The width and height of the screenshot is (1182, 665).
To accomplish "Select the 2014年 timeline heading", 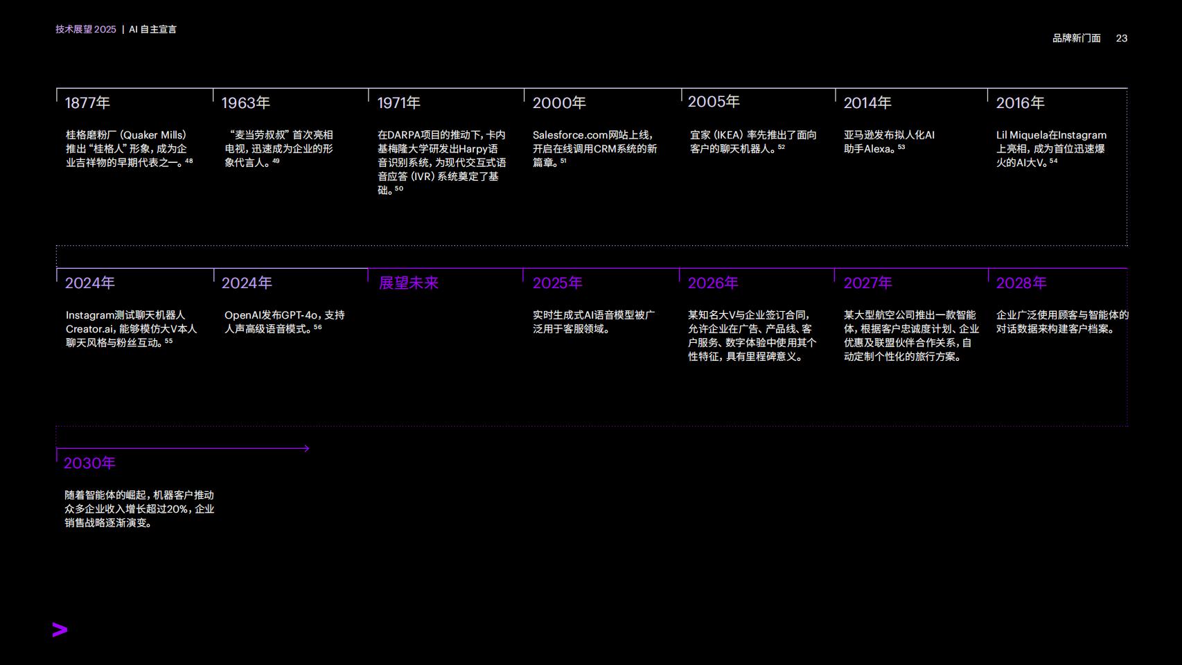I will point(867,103).
